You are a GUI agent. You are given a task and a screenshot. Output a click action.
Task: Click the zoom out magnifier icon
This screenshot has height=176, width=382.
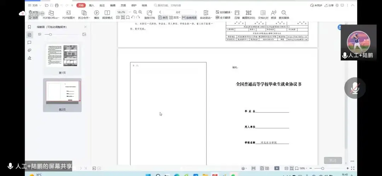[x=135, y=12]
